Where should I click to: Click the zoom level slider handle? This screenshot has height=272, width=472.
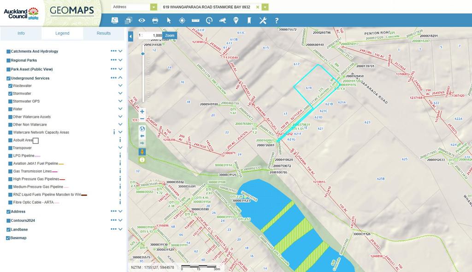(x=142, y=54)
